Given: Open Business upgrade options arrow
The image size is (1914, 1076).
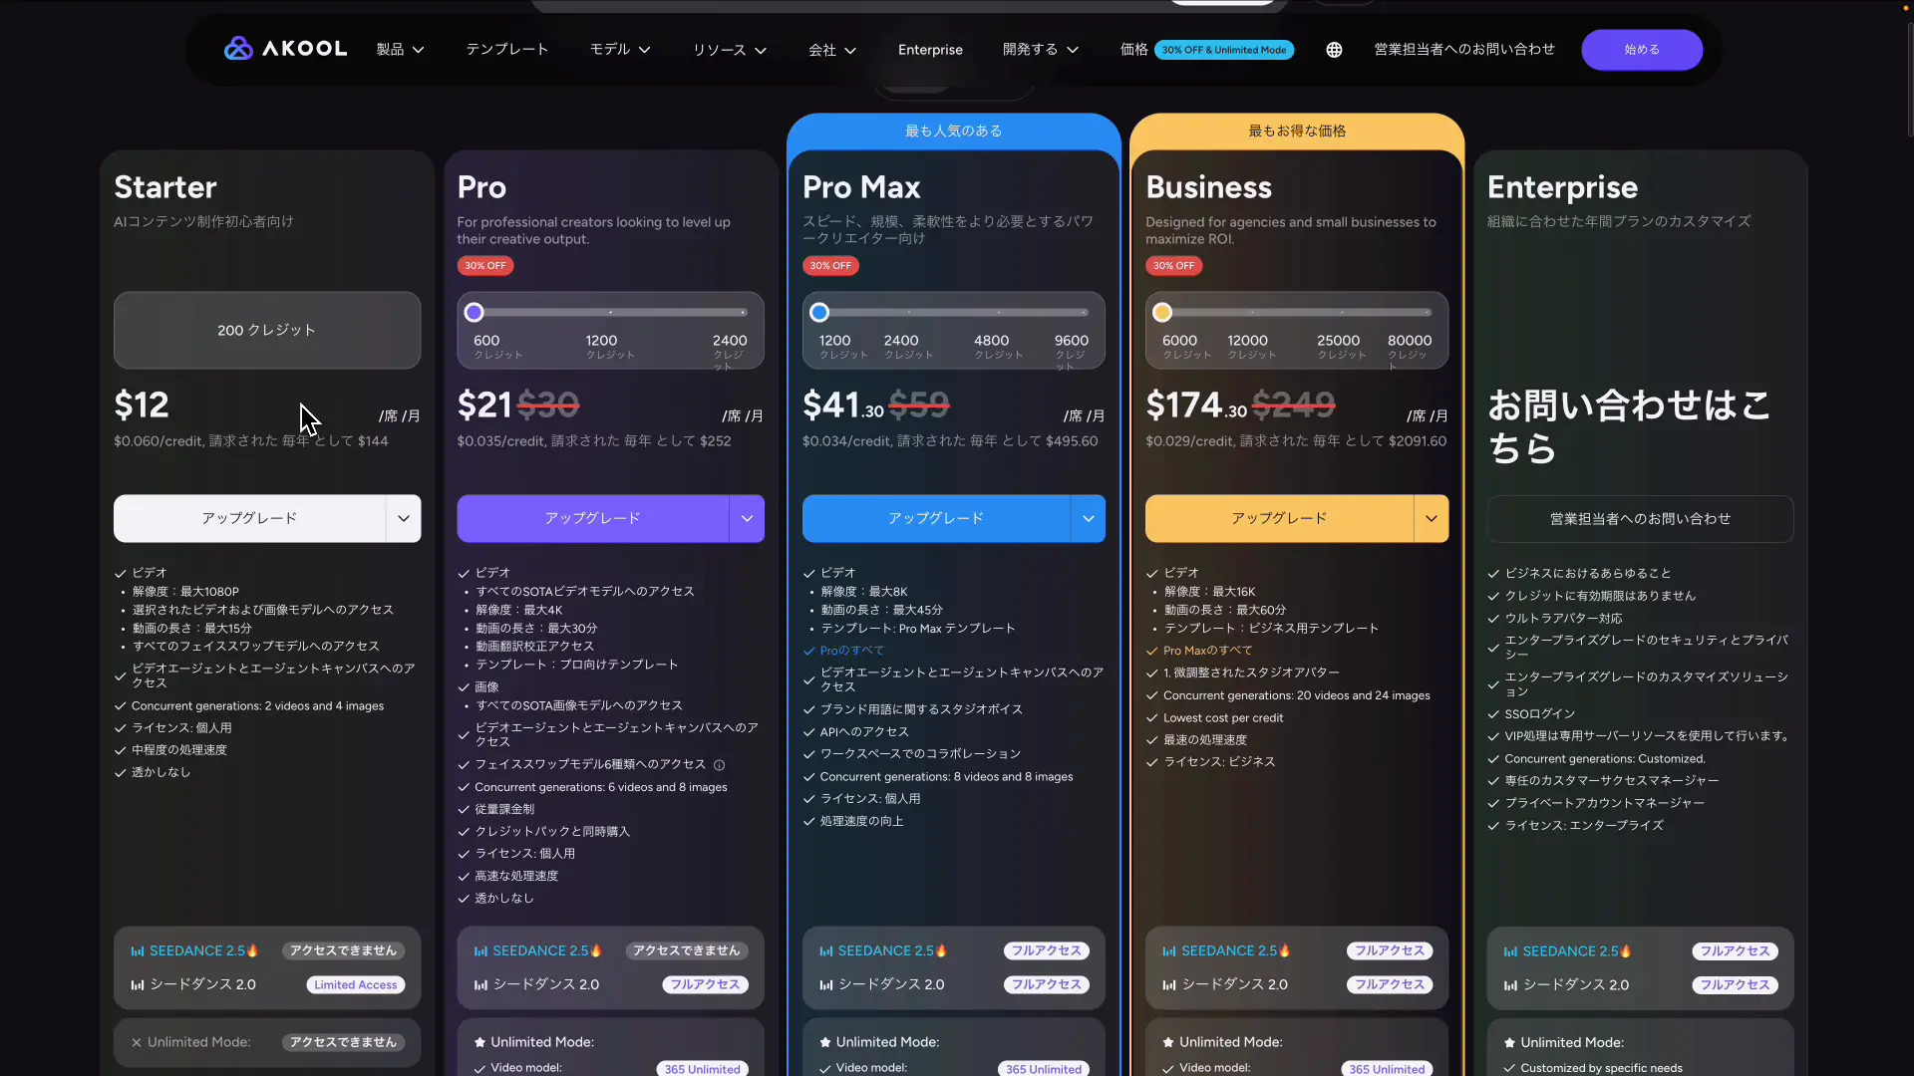Looking at the screenshot, I should (x=1431, y=518).
